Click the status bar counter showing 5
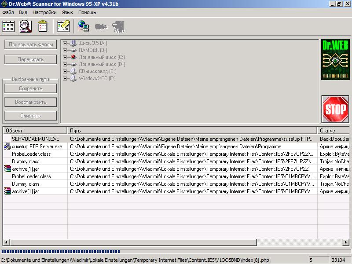Image resolution: width=352 pixels, height=264 pixels. tap(319, 260)
